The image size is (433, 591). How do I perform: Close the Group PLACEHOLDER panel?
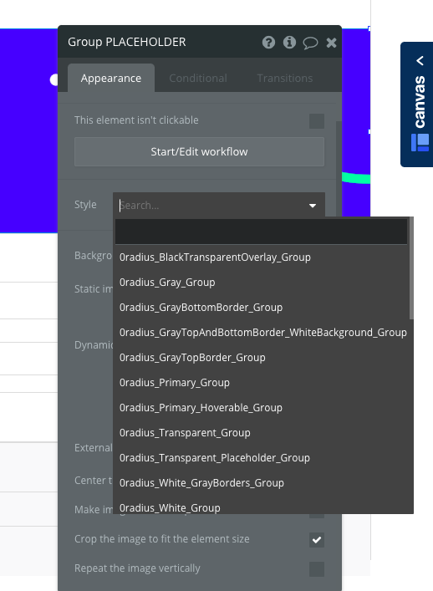[x=331, y=43]
